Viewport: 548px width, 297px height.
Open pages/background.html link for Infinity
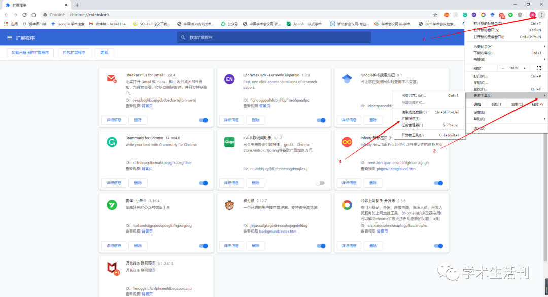(x=396, y=169)
